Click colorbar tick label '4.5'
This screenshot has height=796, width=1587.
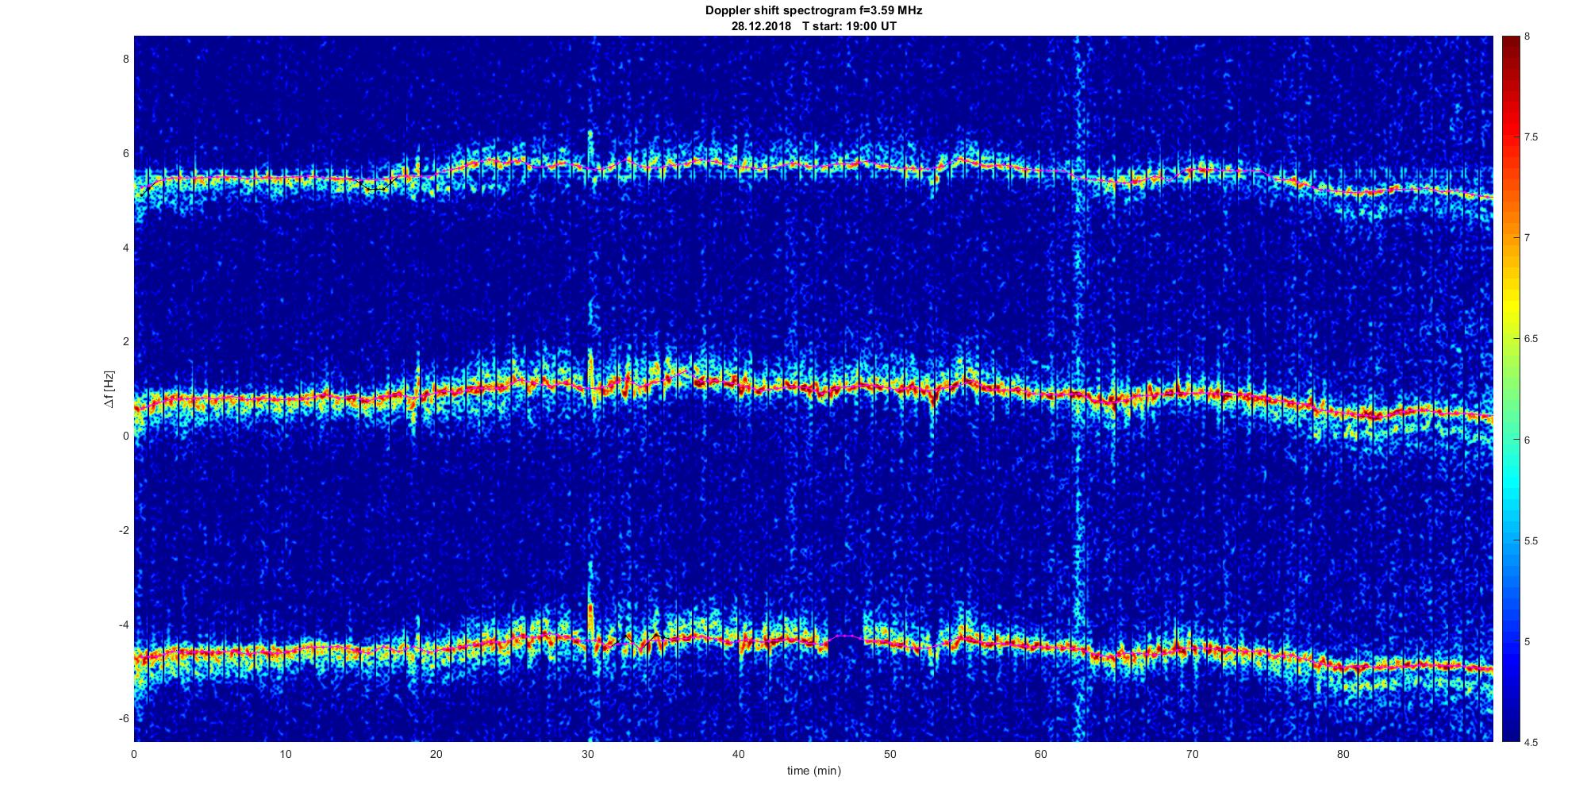(1531, 743)
